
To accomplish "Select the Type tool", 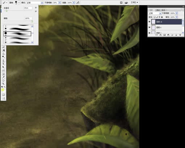I will tap(3, 64).
